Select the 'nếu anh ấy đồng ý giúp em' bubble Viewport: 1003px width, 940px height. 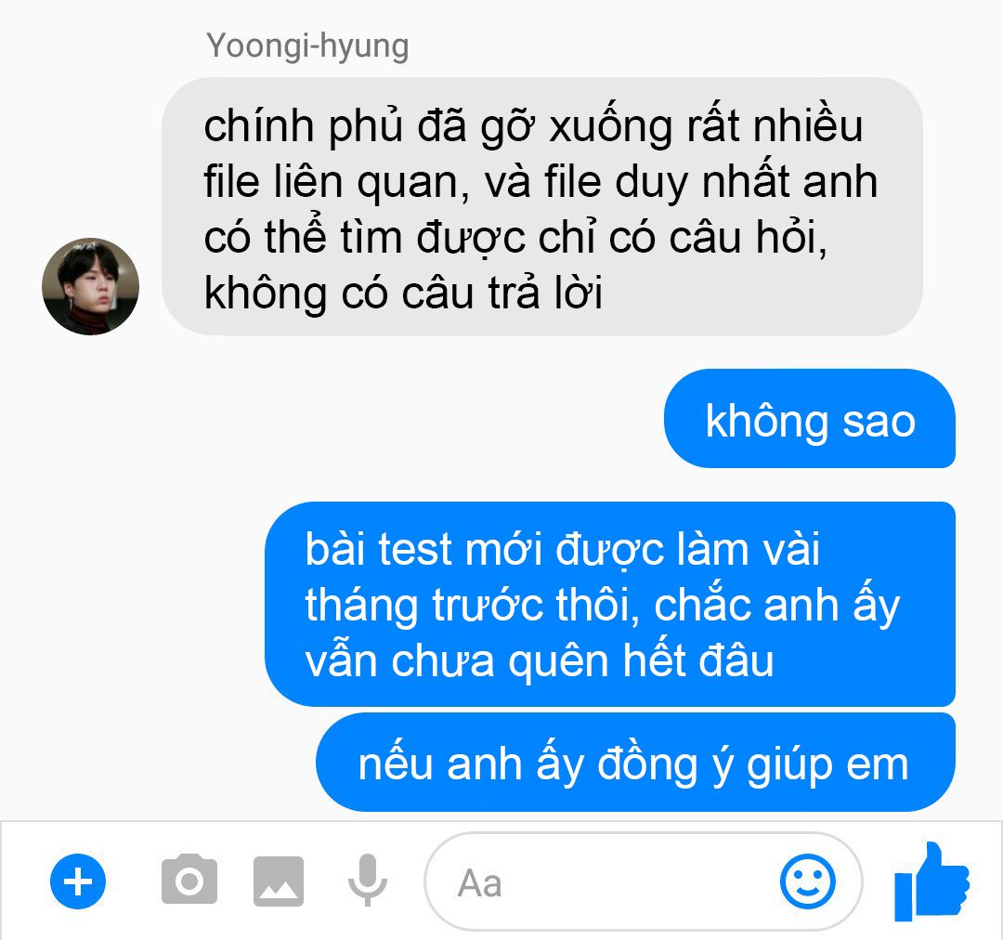tap(635, 762)
